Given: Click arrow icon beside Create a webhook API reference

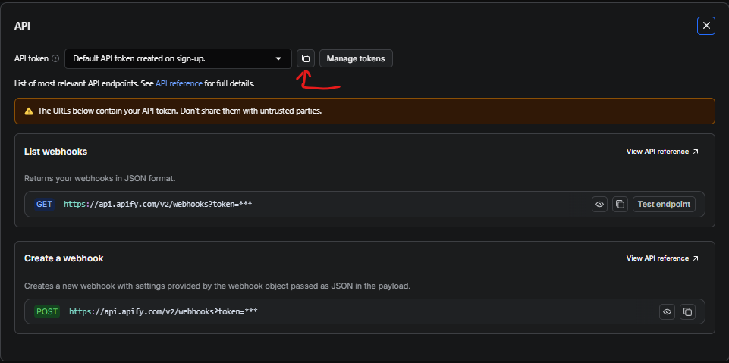Looking at the screenshot, I should pos(696,258).
